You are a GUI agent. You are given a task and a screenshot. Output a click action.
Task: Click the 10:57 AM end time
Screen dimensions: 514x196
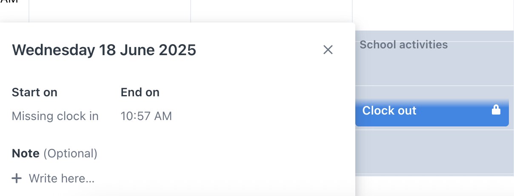(146, 116)
